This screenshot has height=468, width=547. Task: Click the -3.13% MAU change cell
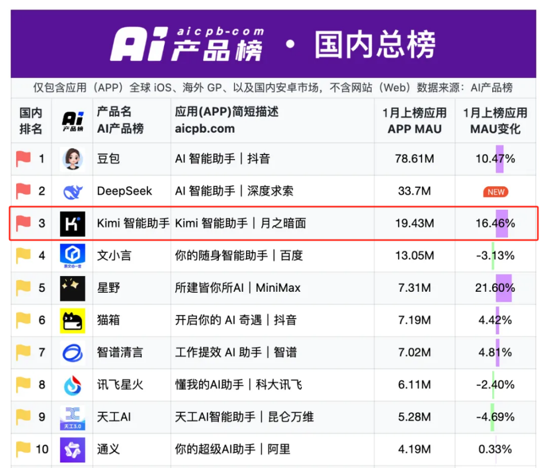pyautogui.click(x=496, y=255)
